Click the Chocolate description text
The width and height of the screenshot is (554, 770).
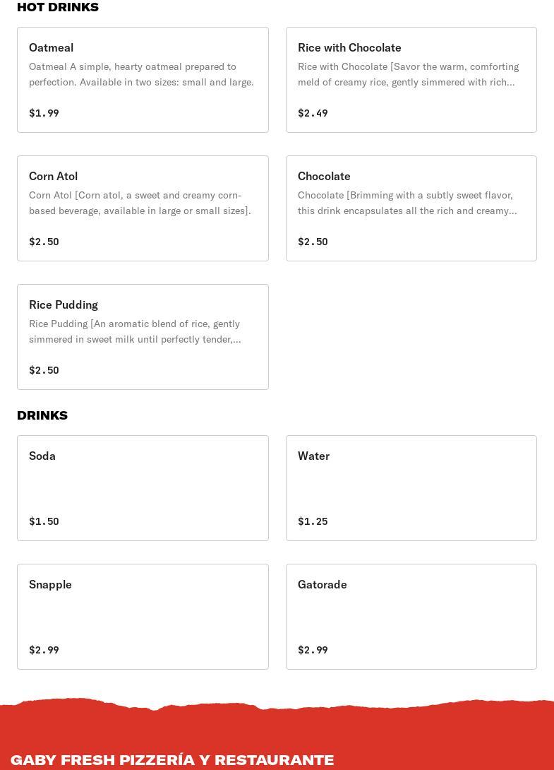pos(407,203)
